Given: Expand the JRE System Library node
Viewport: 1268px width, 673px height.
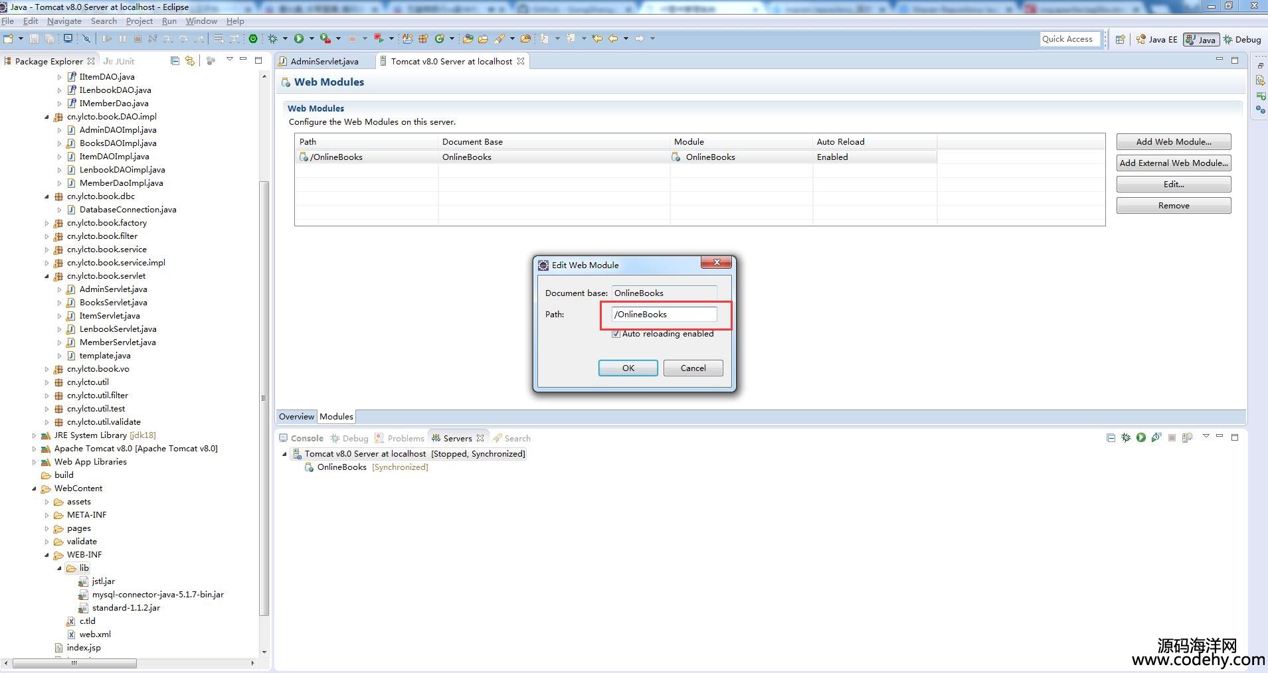Looking at the screenshot, I should tap(34, 435).
